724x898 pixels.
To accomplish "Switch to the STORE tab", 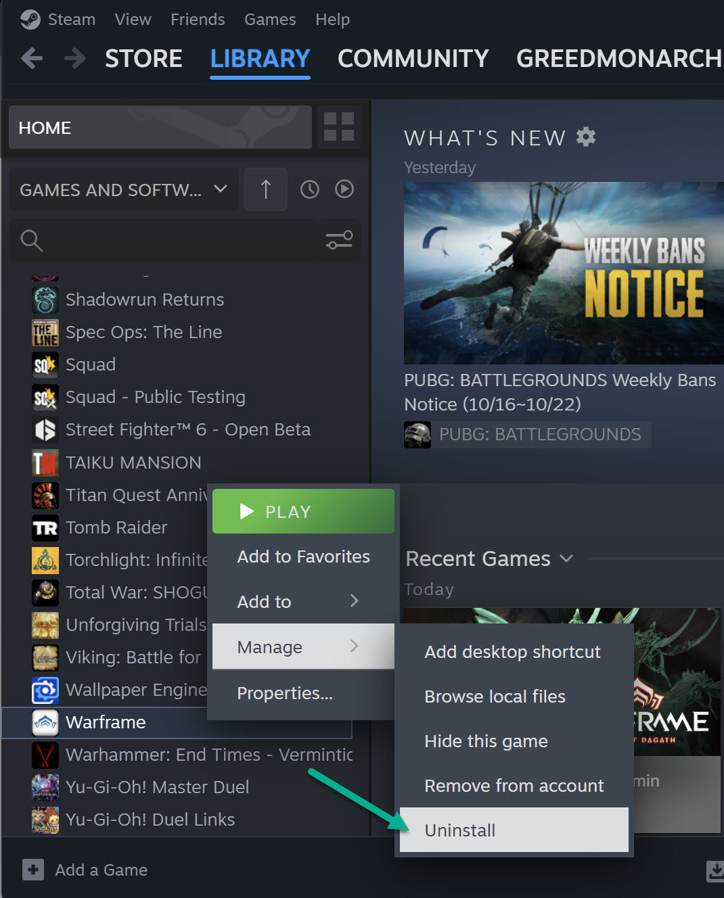I will (x=143, y=59).
